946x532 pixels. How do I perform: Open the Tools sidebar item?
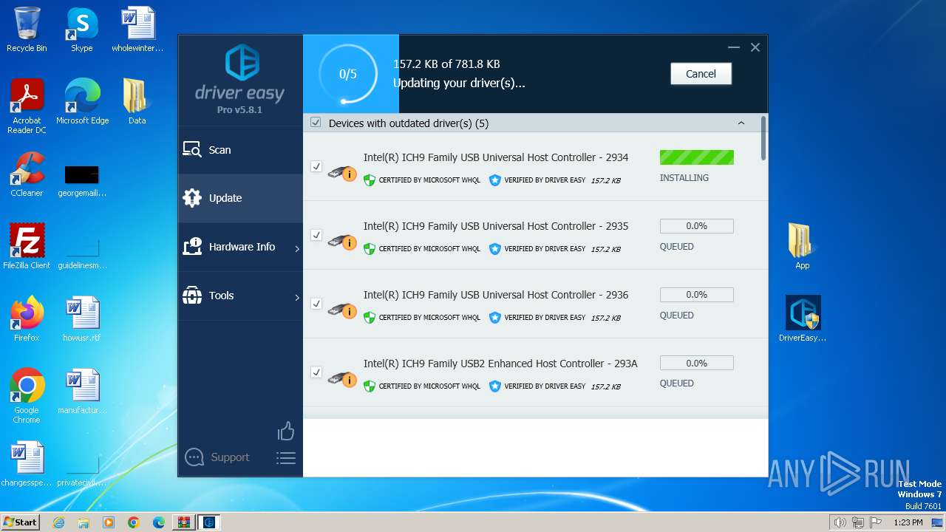(240, 296)
